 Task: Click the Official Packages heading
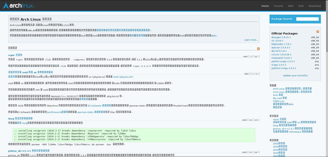[284, 33]
